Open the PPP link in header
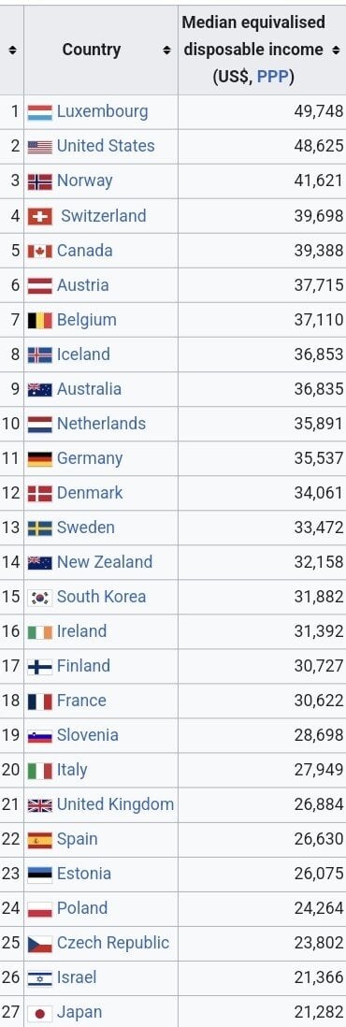 click(x=275, y=77)
